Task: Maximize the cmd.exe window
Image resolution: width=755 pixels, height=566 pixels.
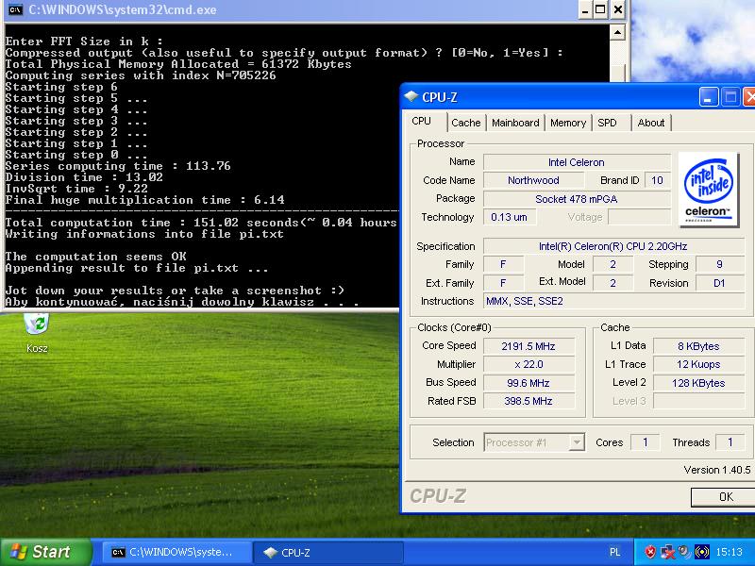Action: click(601, 9)
